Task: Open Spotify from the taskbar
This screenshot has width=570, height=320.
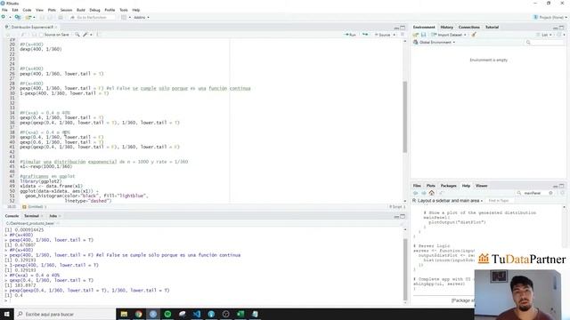Action: (x=167, y=314)
